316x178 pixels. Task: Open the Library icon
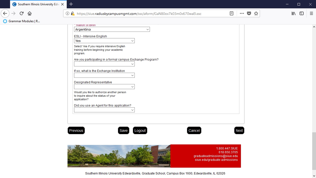coord(294,13)
